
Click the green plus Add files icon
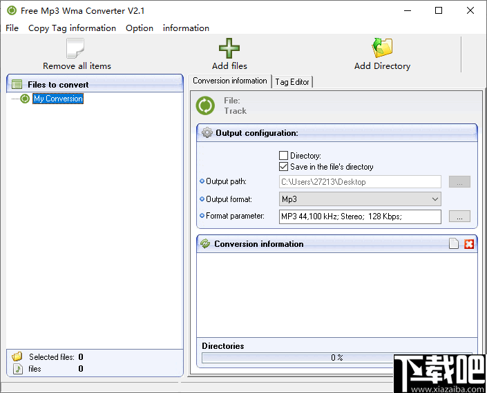tap(229, 48)
